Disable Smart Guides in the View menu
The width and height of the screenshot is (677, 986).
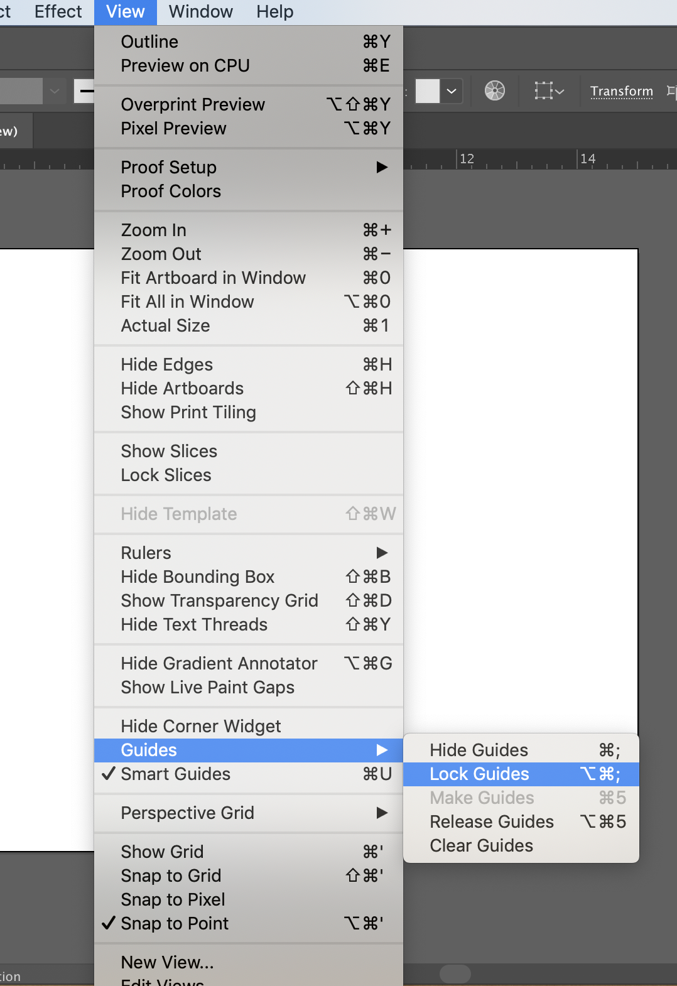point(176,774)
